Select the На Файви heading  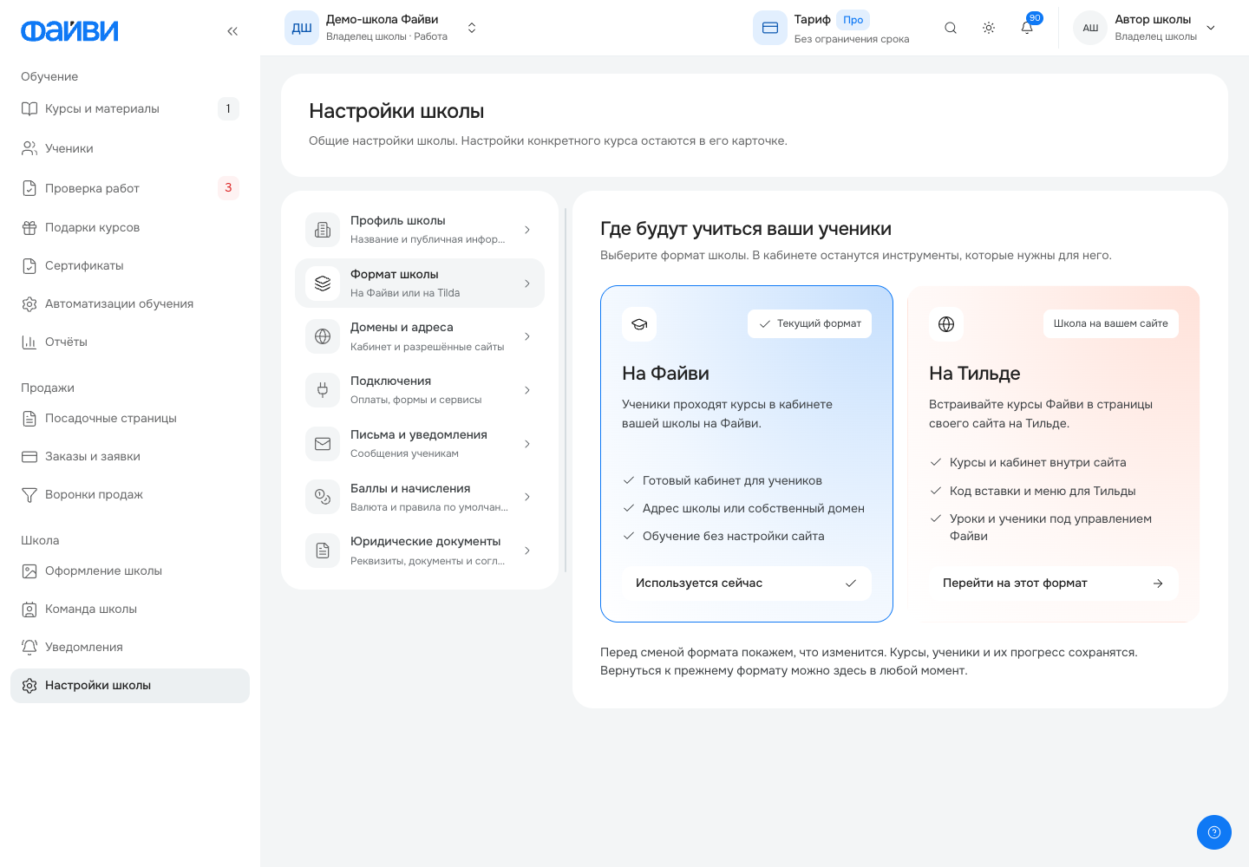click(665, 374)
